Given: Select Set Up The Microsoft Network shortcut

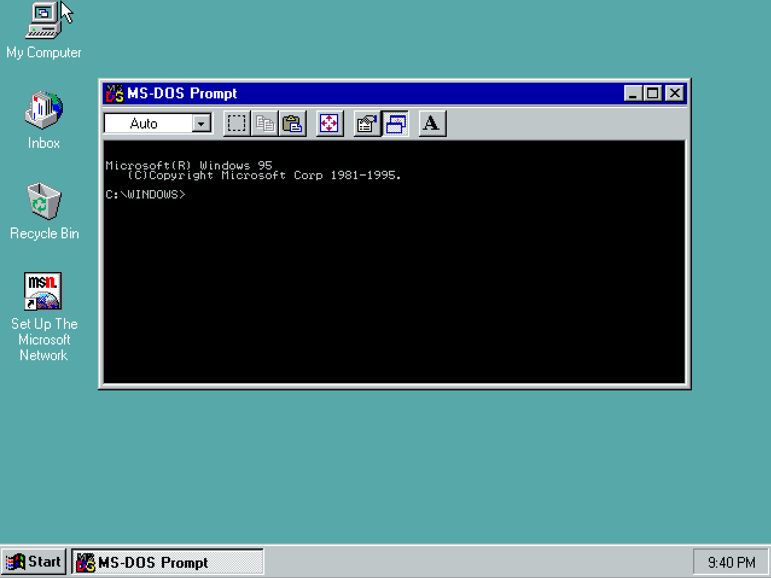Looking at the screenshot, I should (x=44, y=317).
